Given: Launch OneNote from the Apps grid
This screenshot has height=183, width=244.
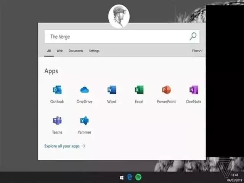Looking at the screenshot, I should point(194,90).
